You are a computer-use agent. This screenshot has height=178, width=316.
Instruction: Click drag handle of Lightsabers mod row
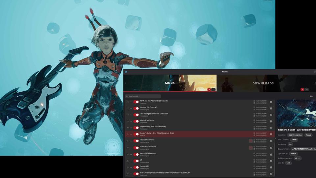coord(131,128)
